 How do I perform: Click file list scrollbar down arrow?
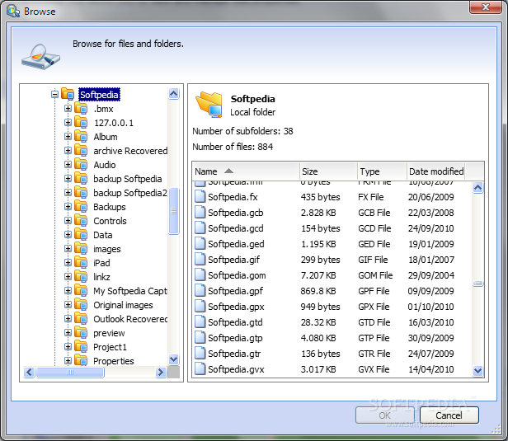pos(478,370)
